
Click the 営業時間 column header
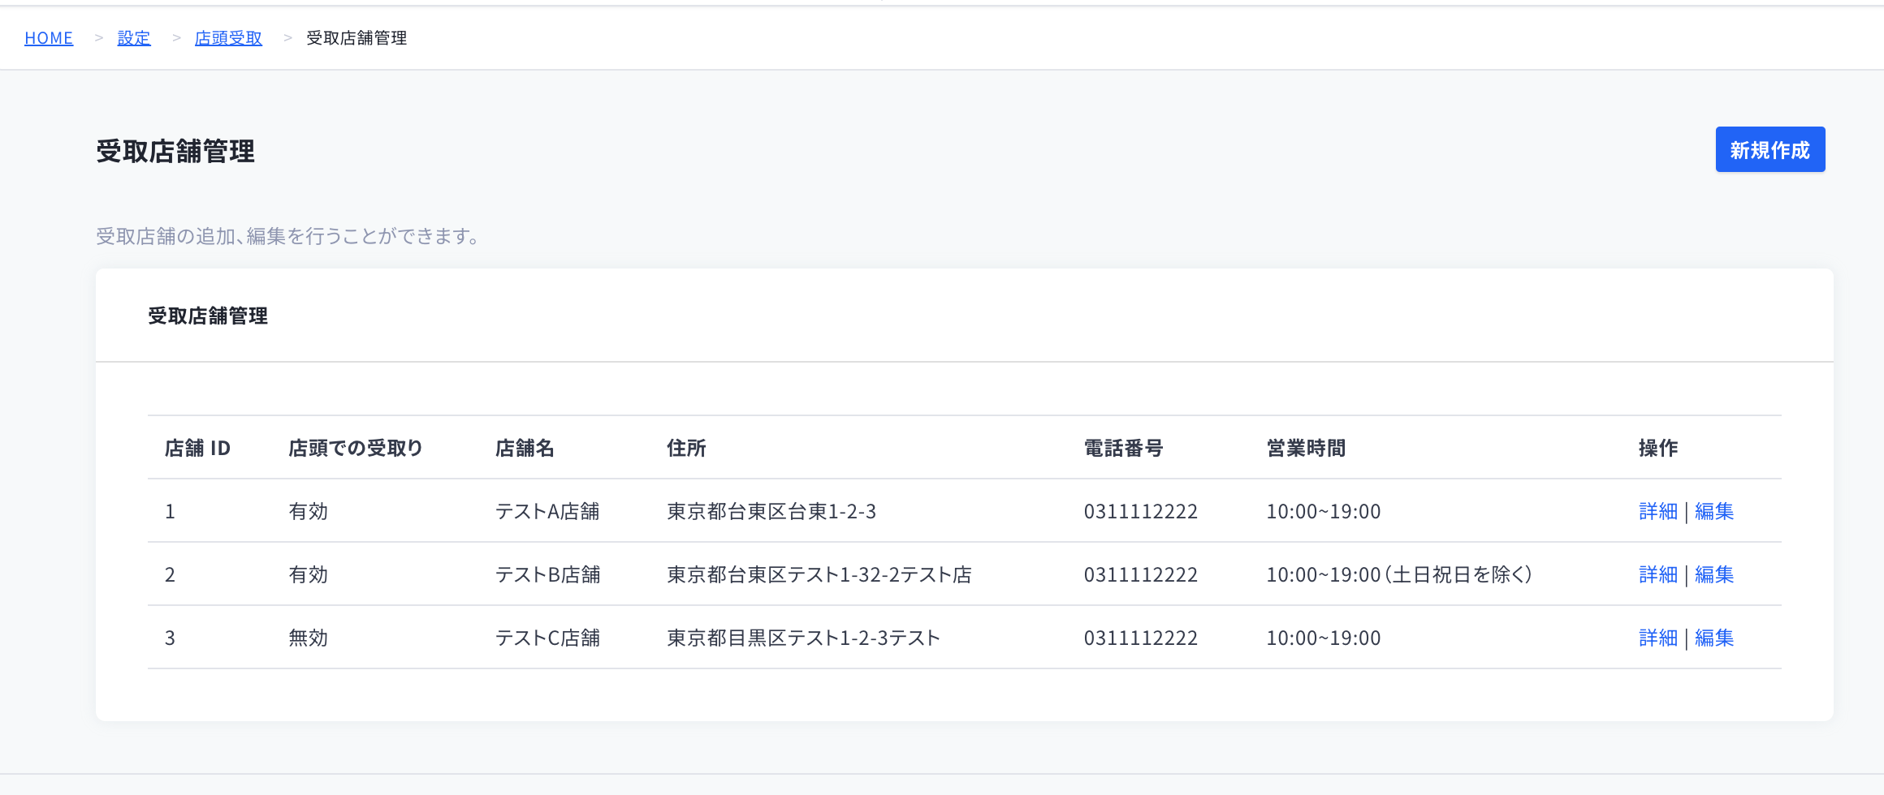[1306, 448]
